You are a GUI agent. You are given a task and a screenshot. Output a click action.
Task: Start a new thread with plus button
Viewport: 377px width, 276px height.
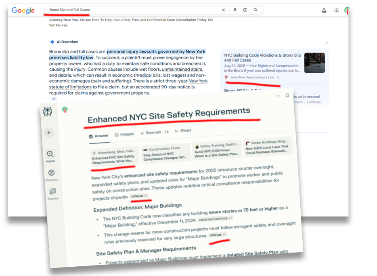(x=49, y=133)
